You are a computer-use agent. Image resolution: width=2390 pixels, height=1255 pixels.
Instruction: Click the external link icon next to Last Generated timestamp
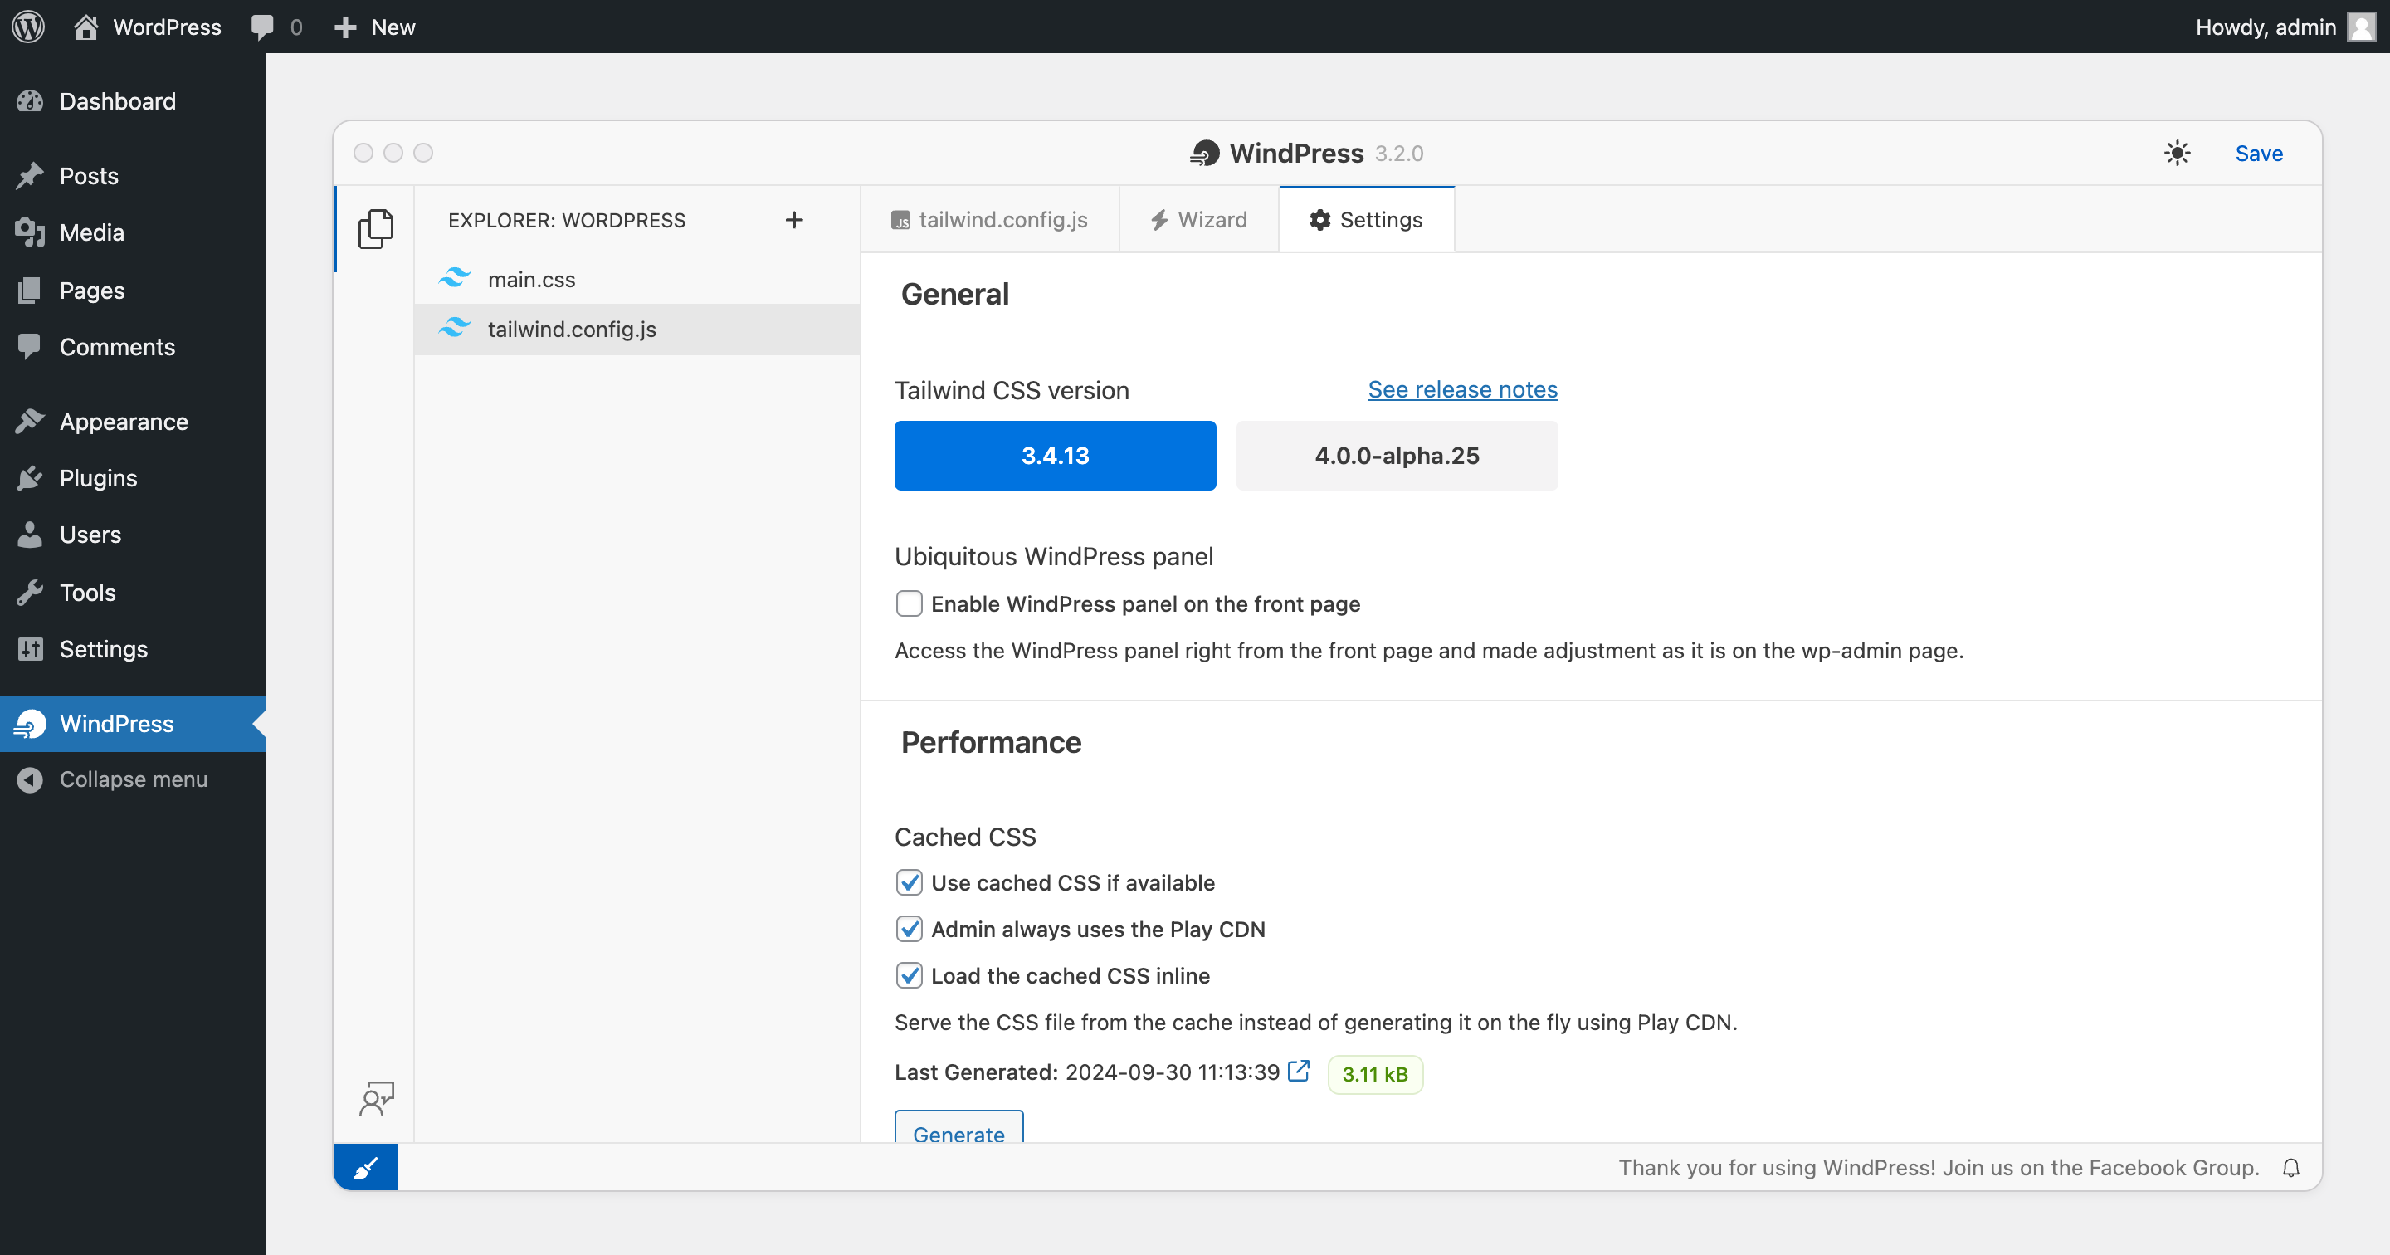(x=1300, y=1073)
